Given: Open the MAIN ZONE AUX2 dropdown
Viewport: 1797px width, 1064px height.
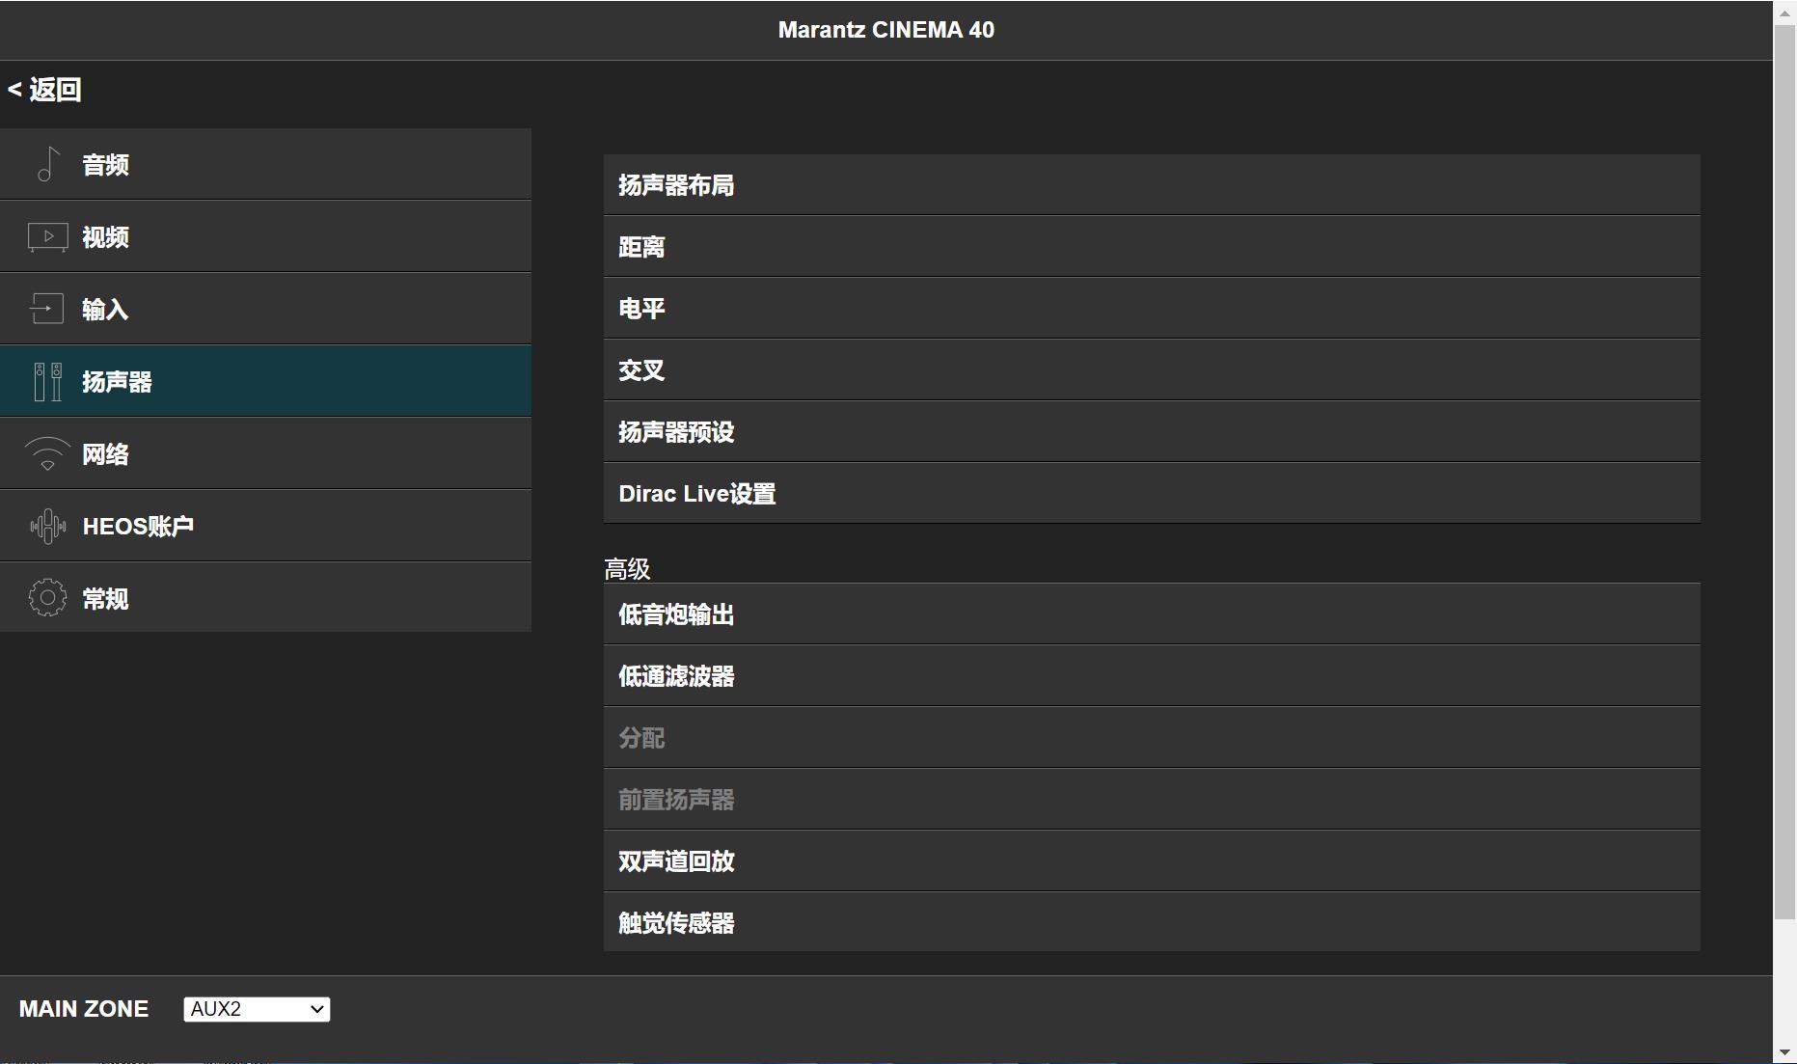Looking at the screenshot, I should [x=255, y=1008].
